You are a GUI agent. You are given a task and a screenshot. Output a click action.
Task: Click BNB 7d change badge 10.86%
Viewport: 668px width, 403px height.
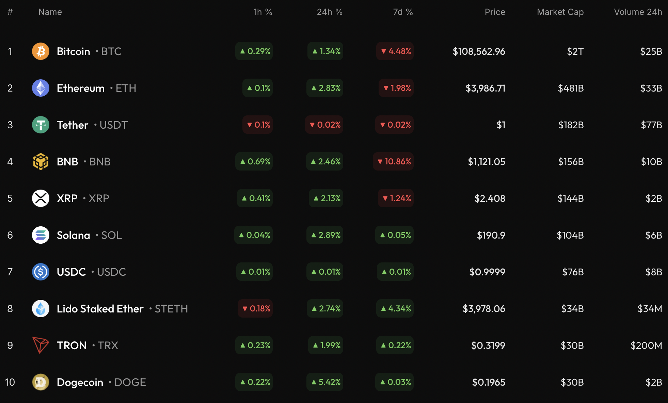pyautogui.click(x=393, y=162)
